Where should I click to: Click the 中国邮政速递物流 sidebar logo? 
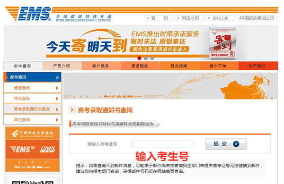pyautogui.click(x=32, y=134)
